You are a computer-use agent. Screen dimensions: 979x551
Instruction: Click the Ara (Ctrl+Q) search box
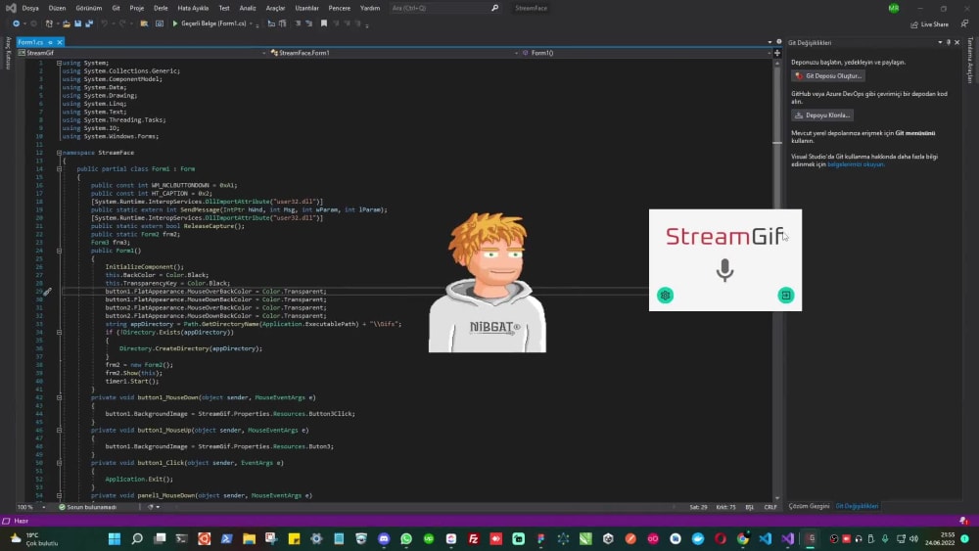pyautogui.click(x=444, y=8)
